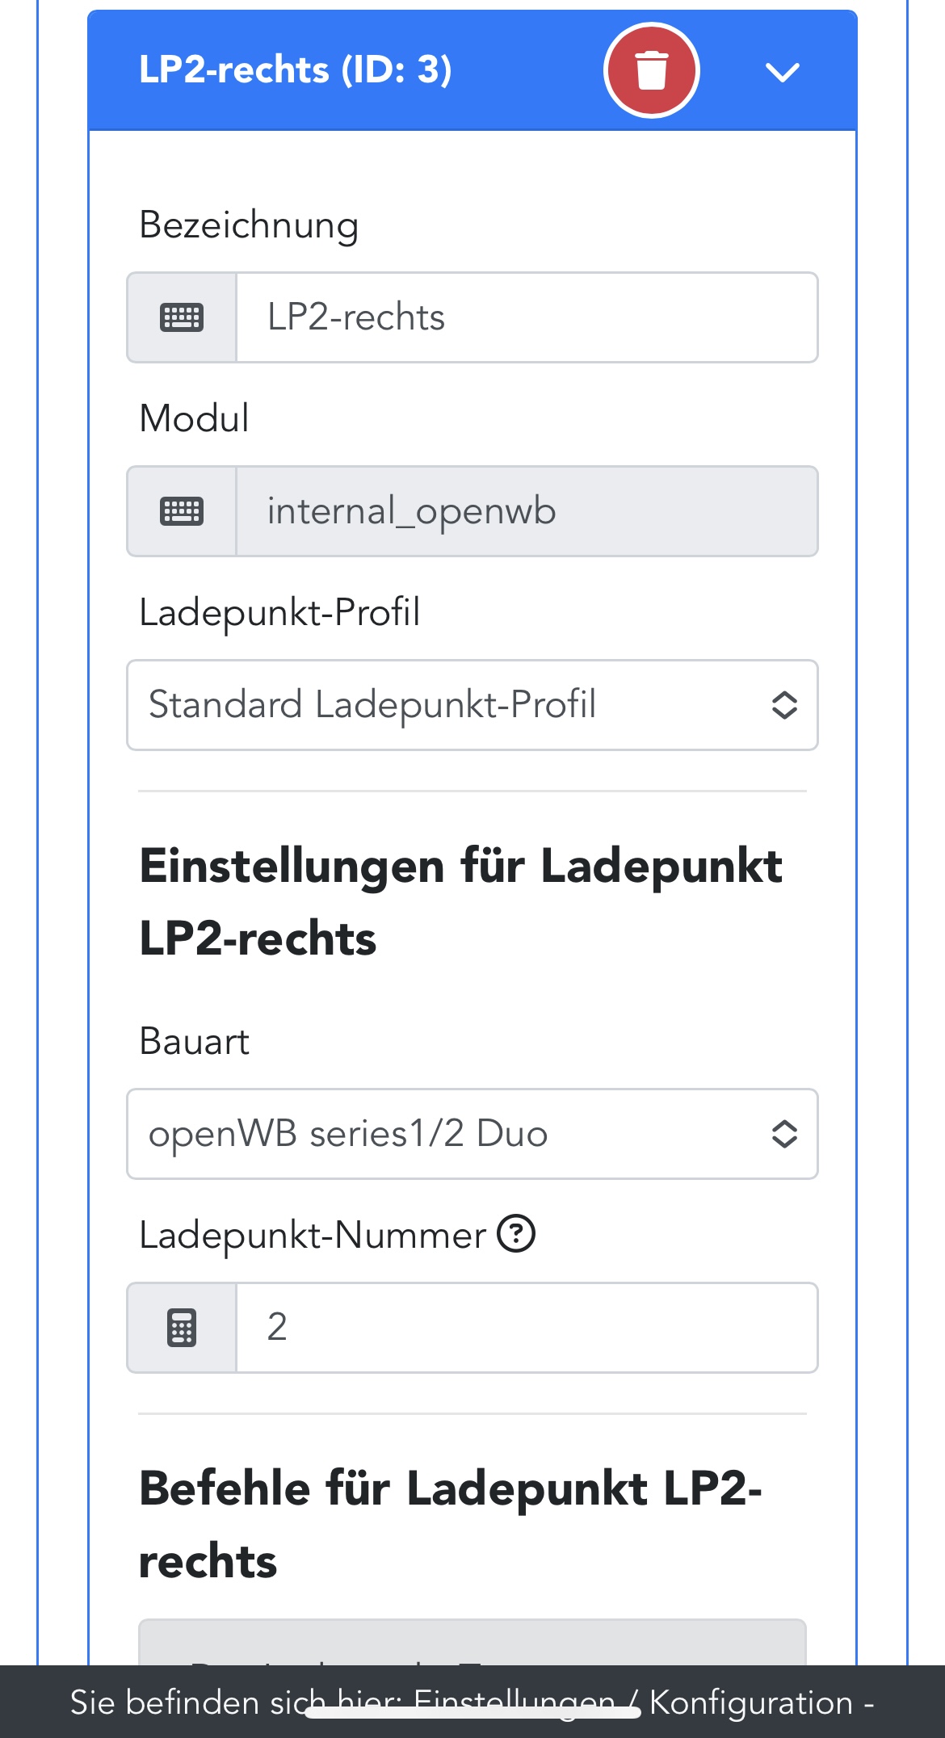The image size is (945, 1738).
Task: Click the Bezeichnung label
Action: point(249,225)
